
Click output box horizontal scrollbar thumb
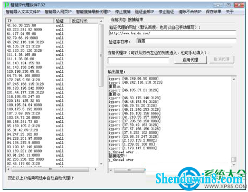[x=129, y=170]
